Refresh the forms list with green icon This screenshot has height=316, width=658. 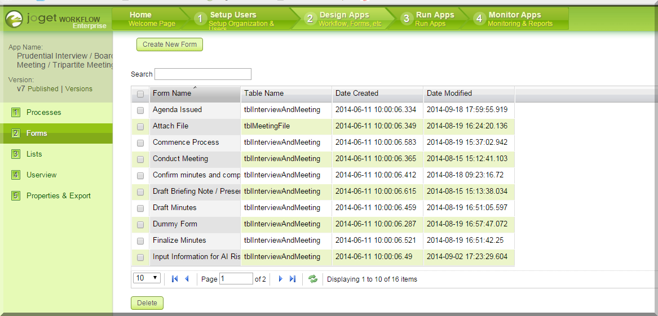pos(313,279)
